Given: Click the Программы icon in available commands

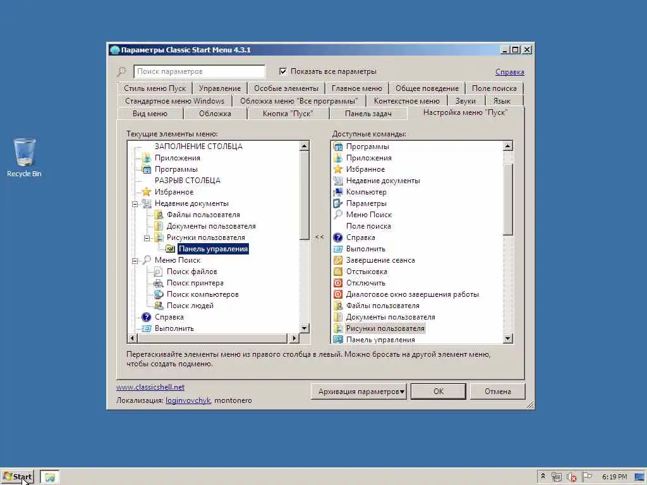Looking at the screenshot, I should click(x=338, y=147).
